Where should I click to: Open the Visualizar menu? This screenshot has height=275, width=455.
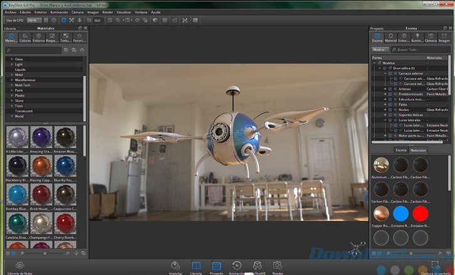124,12
